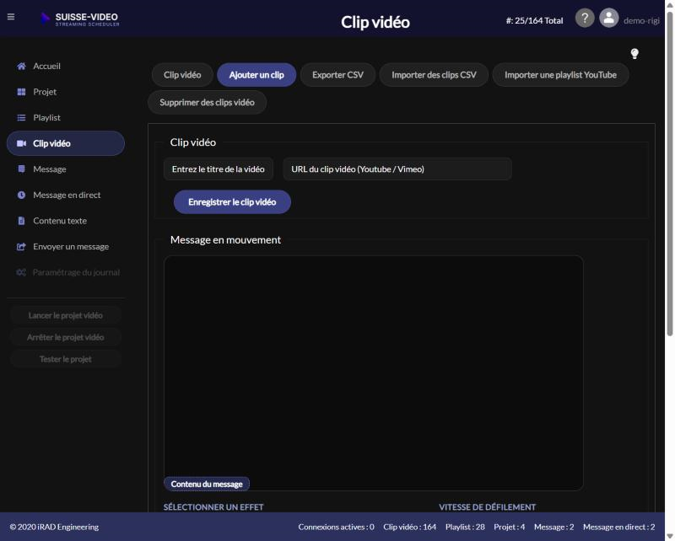Click the video title input field
The width and height of the screenshot is (675, 541).
click(x=219, y=169)
